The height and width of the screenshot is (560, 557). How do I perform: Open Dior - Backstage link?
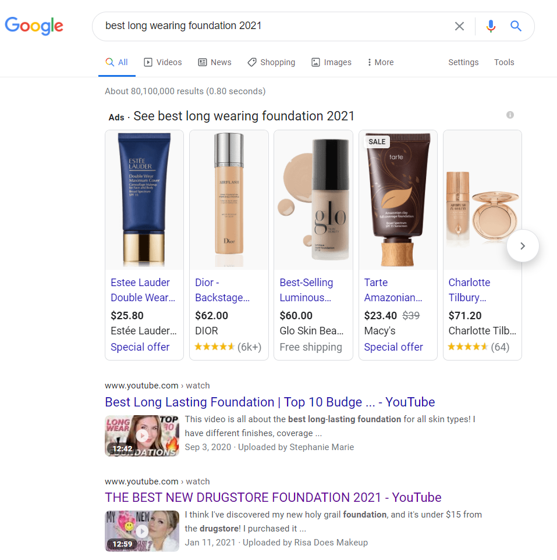222,290
